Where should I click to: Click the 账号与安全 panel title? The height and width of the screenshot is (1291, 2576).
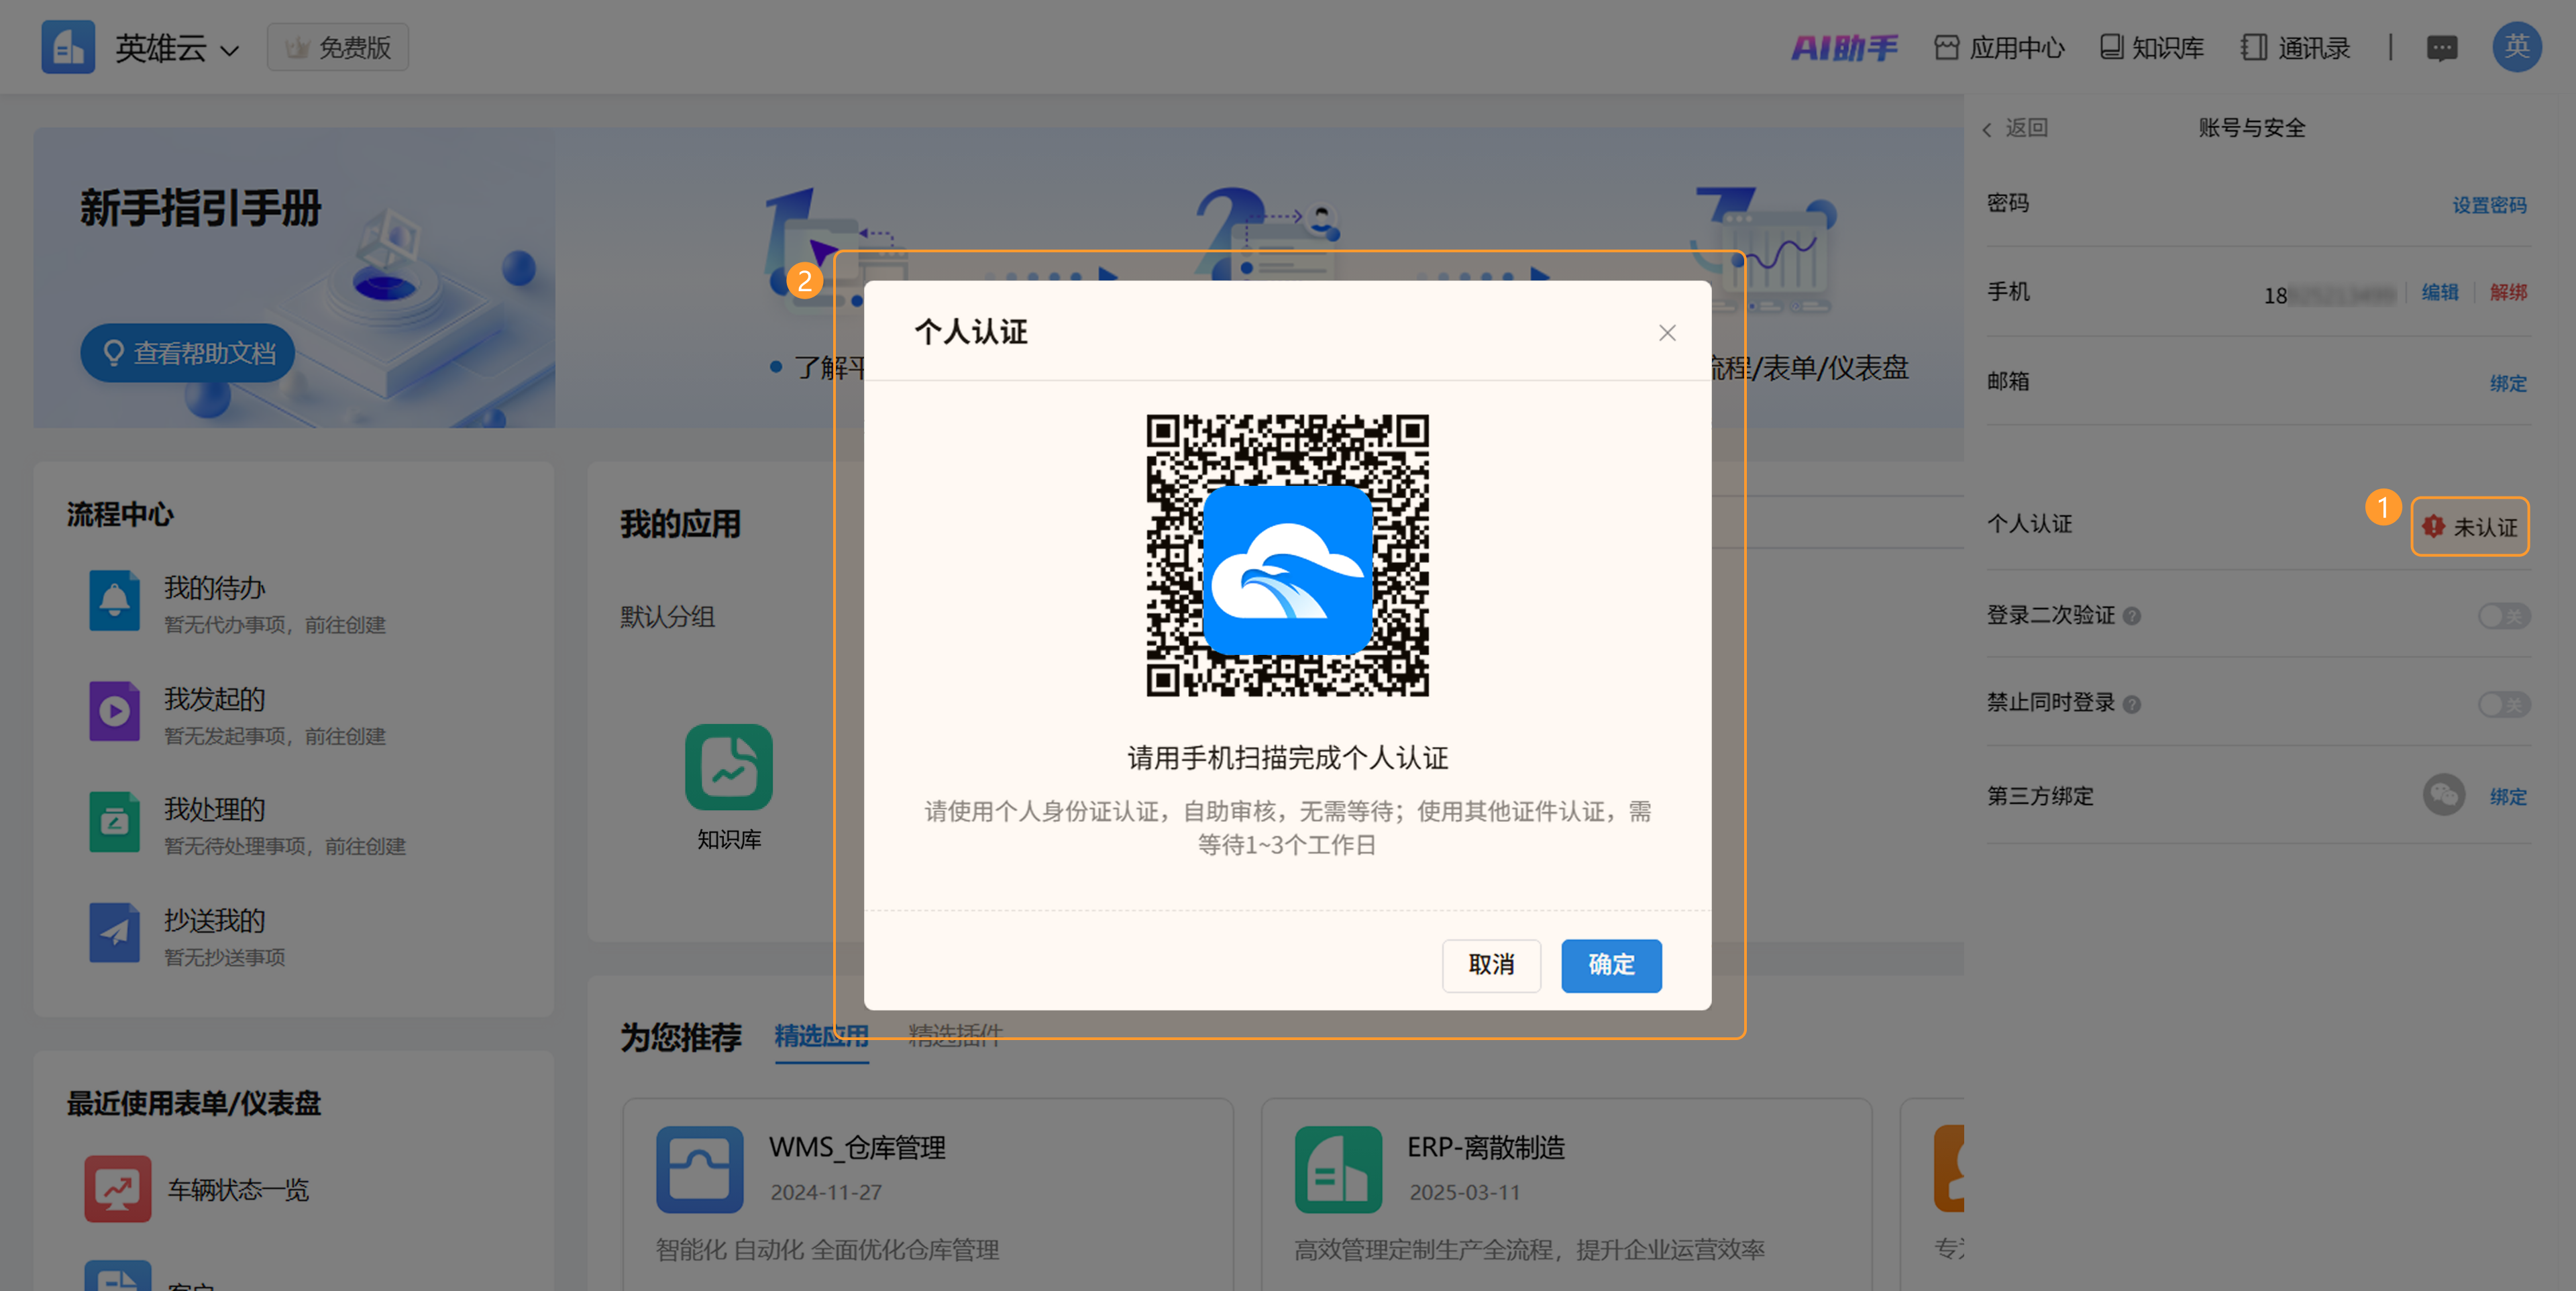tap(2251, 128)
